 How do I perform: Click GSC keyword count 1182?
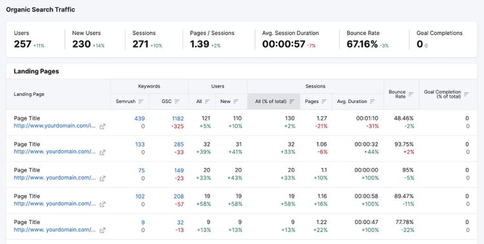click(x=178, y=118)
